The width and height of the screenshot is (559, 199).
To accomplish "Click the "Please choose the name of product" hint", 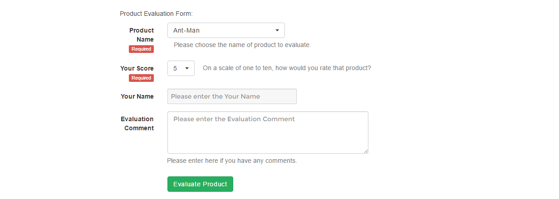I will (x=242, y=45).
